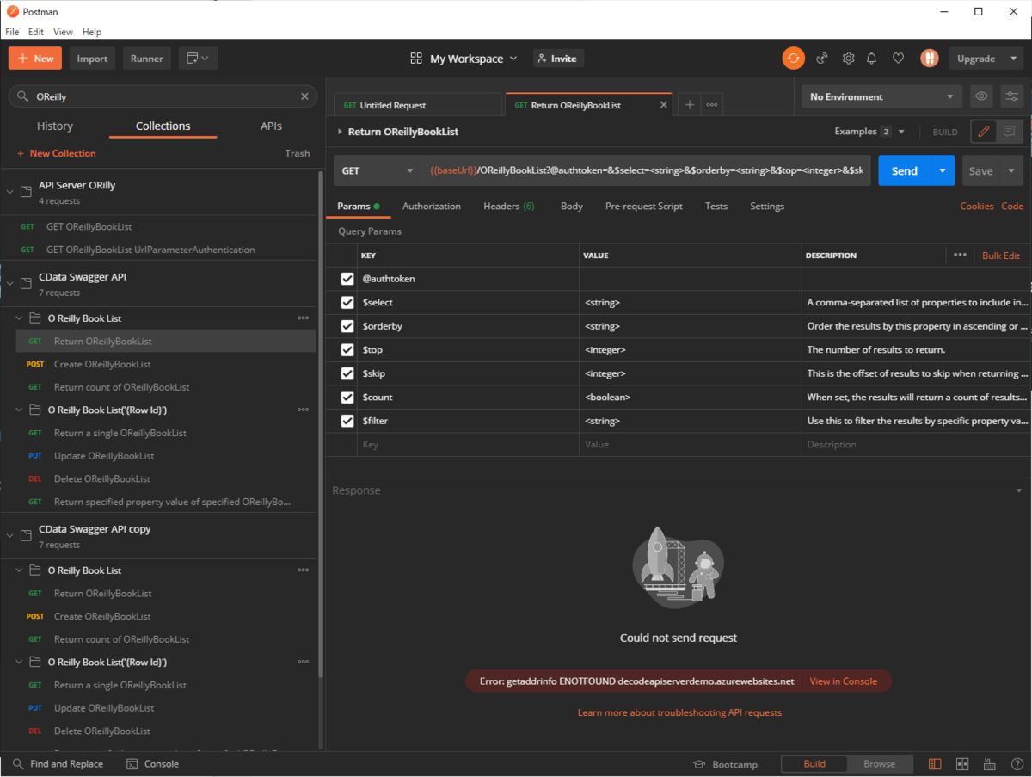Open the Pre-request Script tab
The image size is (1032, 777).
point(644,206)
